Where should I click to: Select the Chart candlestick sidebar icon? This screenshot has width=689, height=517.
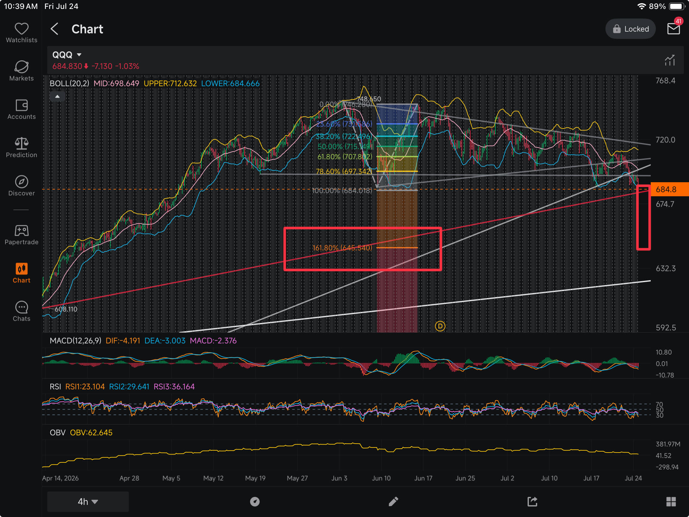[x=21, y=269]
